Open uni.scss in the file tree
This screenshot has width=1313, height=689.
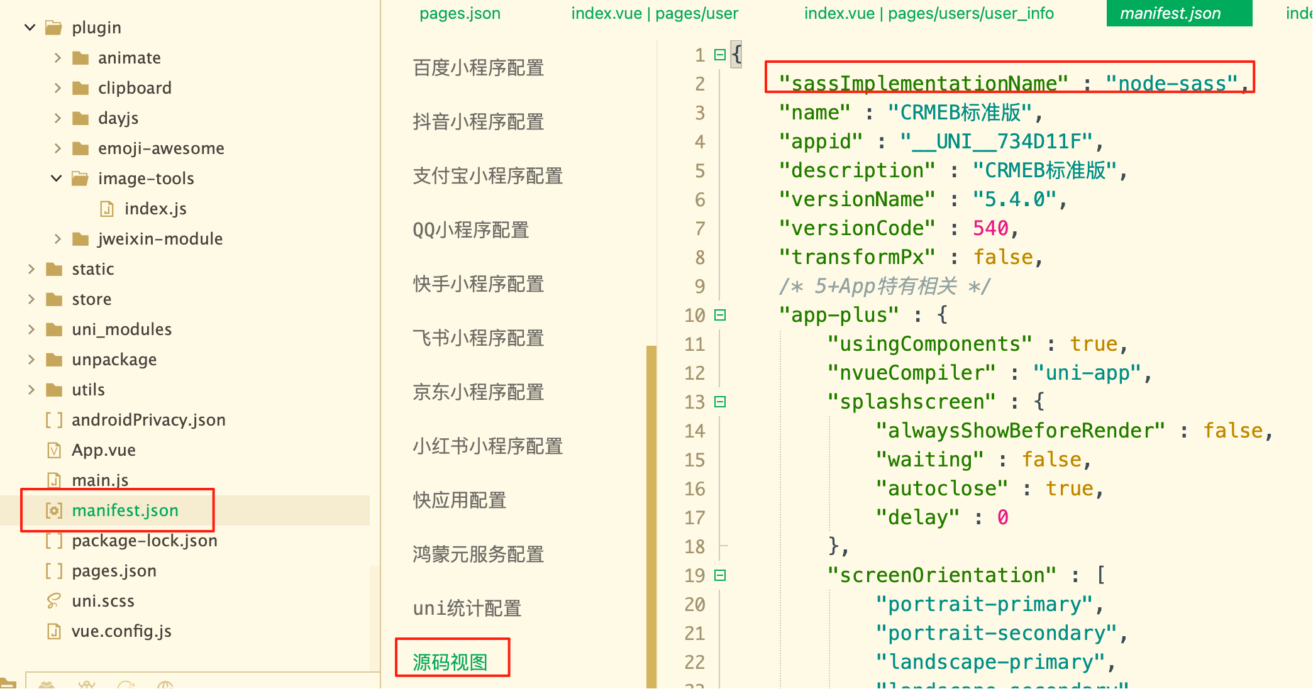(x=103, y=601)
